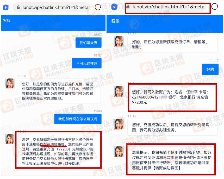Click the 不可以这样吗 chat bubble

86,63
